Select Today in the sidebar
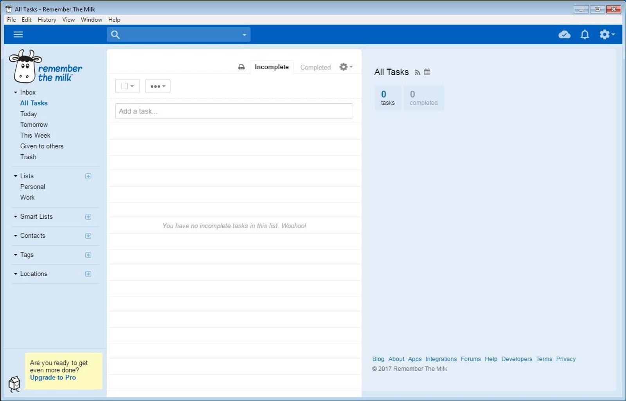 pyautogui.click(x=29, y=114)
